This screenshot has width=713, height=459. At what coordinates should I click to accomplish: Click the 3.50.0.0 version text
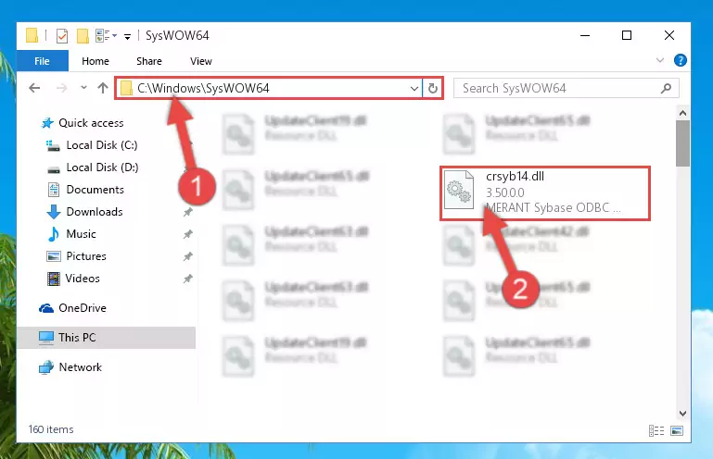[x=504, y=192]
